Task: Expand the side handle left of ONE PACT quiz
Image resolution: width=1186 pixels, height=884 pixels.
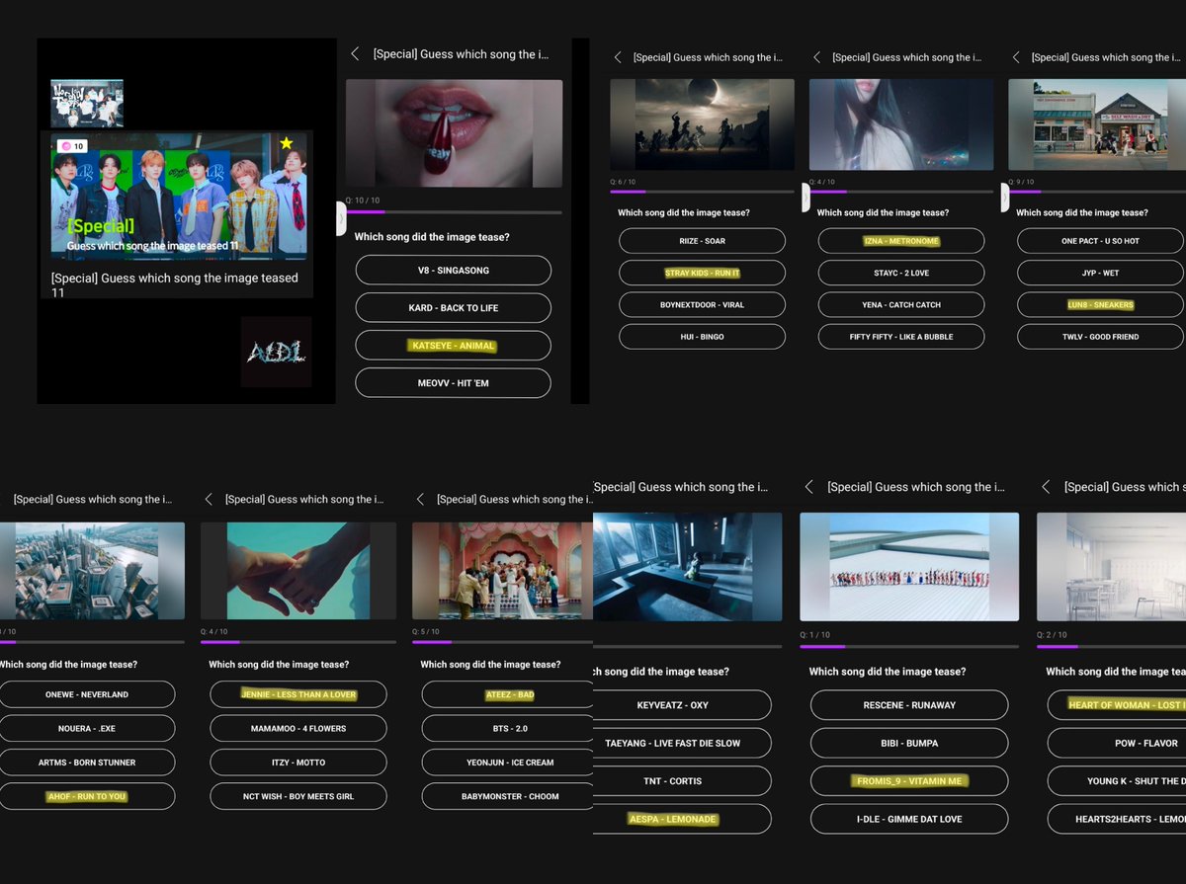Action: click(1004, 198)
